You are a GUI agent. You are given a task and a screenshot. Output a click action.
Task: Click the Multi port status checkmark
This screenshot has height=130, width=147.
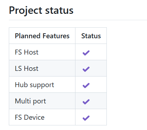coord(86,102)
